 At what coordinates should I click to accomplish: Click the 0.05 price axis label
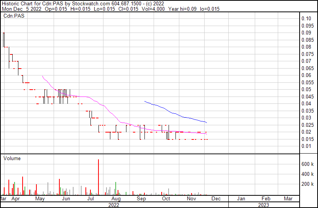click(x=306, y=89)
